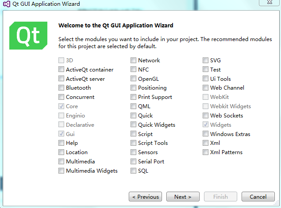This screenshot has width=281, height=208.
Task: Enable the ActiveQt container module
Action: point(62,69)
